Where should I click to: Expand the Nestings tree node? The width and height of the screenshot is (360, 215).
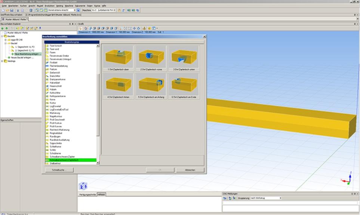(2, 61)
